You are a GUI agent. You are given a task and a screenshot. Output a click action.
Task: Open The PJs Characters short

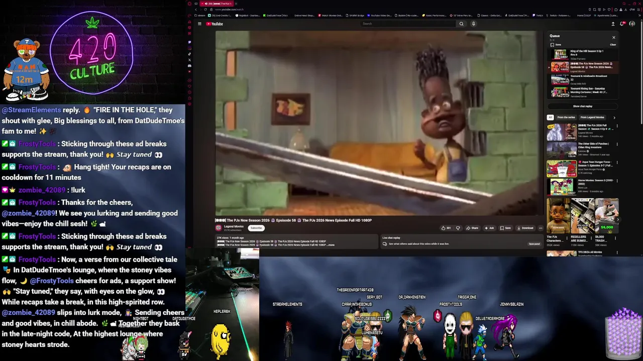[x=557, y=217]
